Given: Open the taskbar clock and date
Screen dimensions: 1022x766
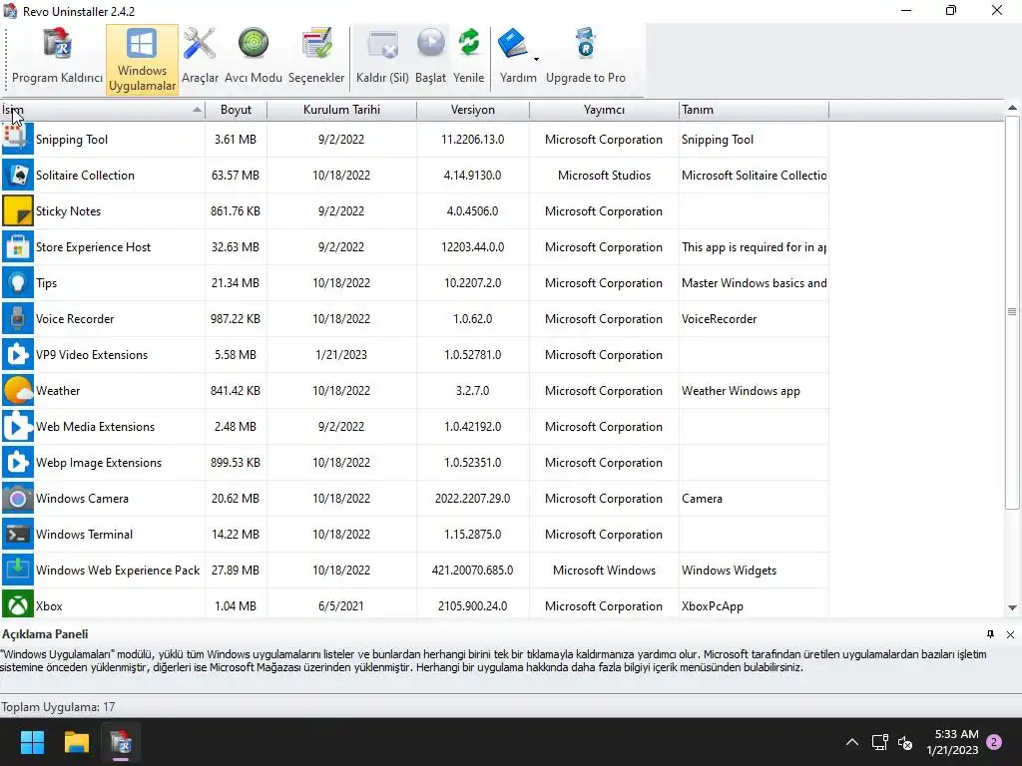Looking at the screenshot, I should tap(952, 742).
